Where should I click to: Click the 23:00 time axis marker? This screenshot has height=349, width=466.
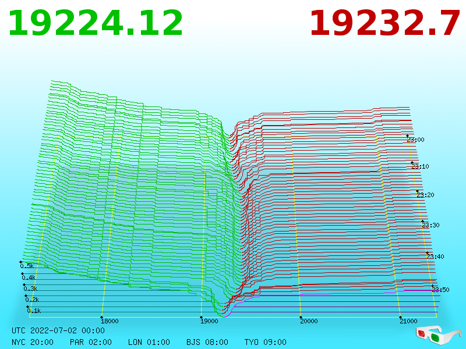(x=415, y=140)
